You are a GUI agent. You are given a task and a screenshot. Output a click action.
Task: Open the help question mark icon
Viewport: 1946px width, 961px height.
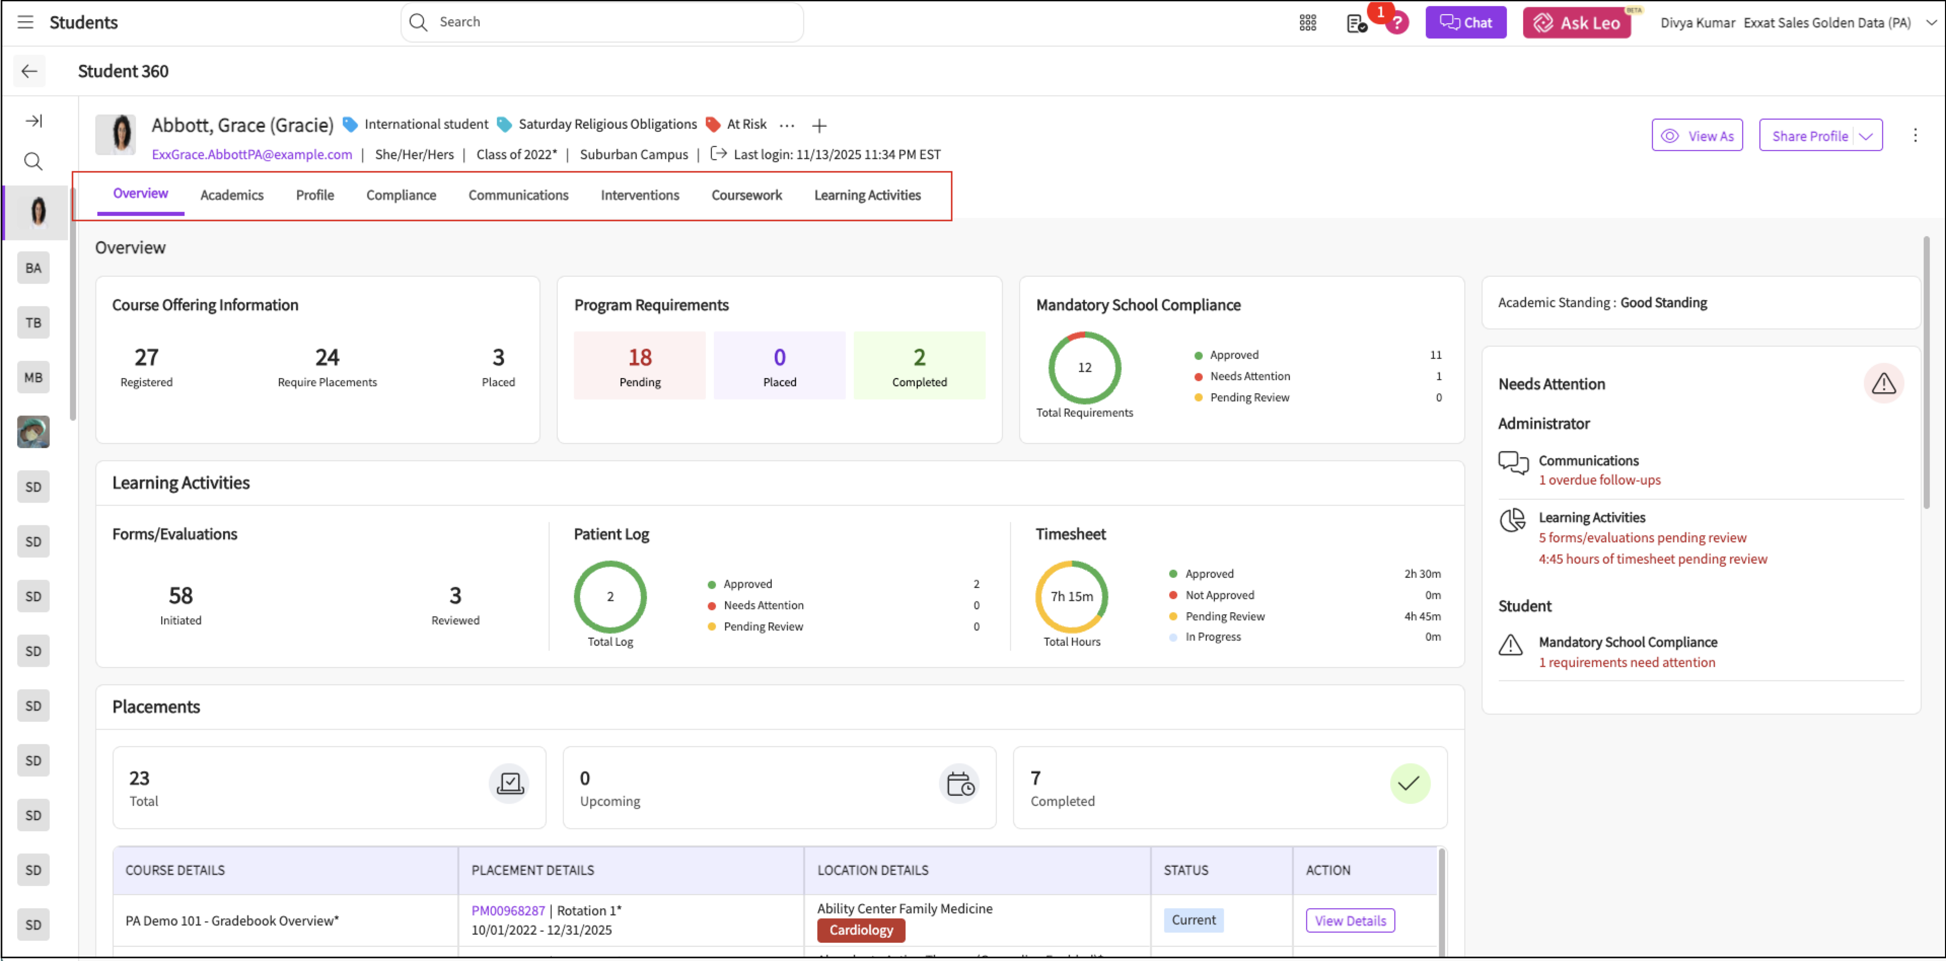(1397, 23)
